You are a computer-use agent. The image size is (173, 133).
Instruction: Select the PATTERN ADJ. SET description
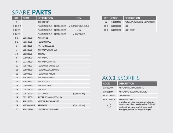click(47, 46)
